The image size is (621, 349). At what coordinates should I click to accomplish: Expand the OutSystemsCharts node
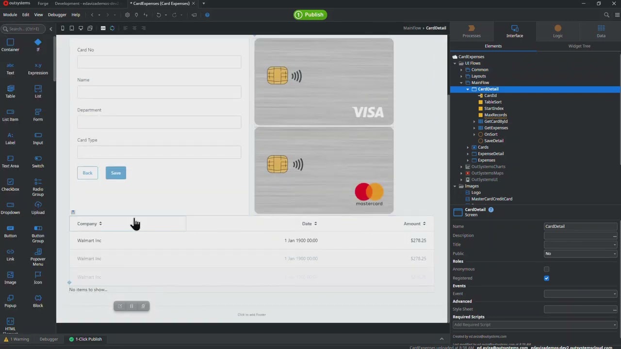click(x=461, y=166)
